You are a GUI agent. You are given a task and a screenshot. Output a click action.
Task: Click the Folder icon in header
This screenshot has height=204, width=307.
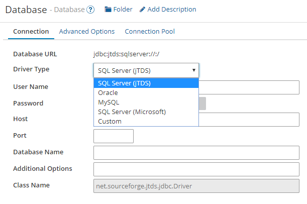pyautogui.click(x=108, y=10)
